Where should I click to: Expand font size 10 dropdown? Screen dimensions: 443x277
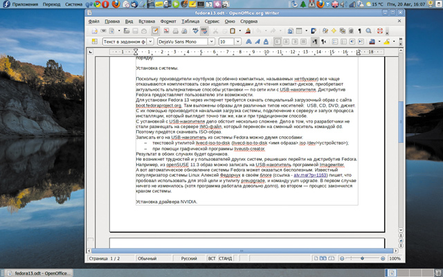click(237, 42)
